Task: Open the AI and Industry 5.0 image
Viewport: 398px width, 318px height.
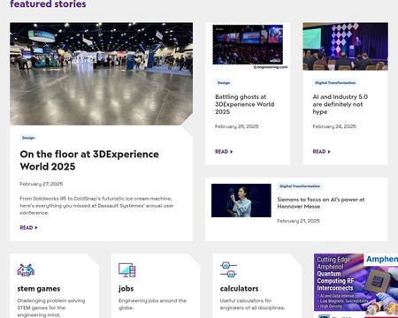Action: pos(345,46)
